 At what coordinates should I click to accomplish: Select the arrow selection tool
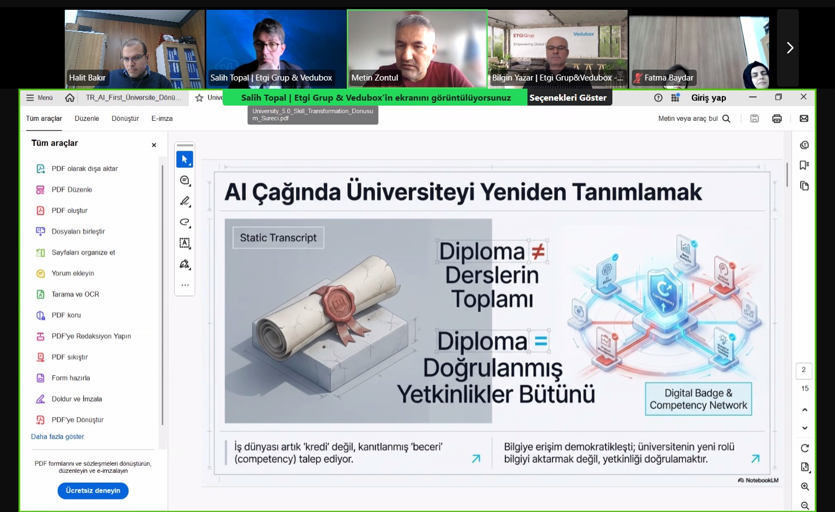(185, 159)
